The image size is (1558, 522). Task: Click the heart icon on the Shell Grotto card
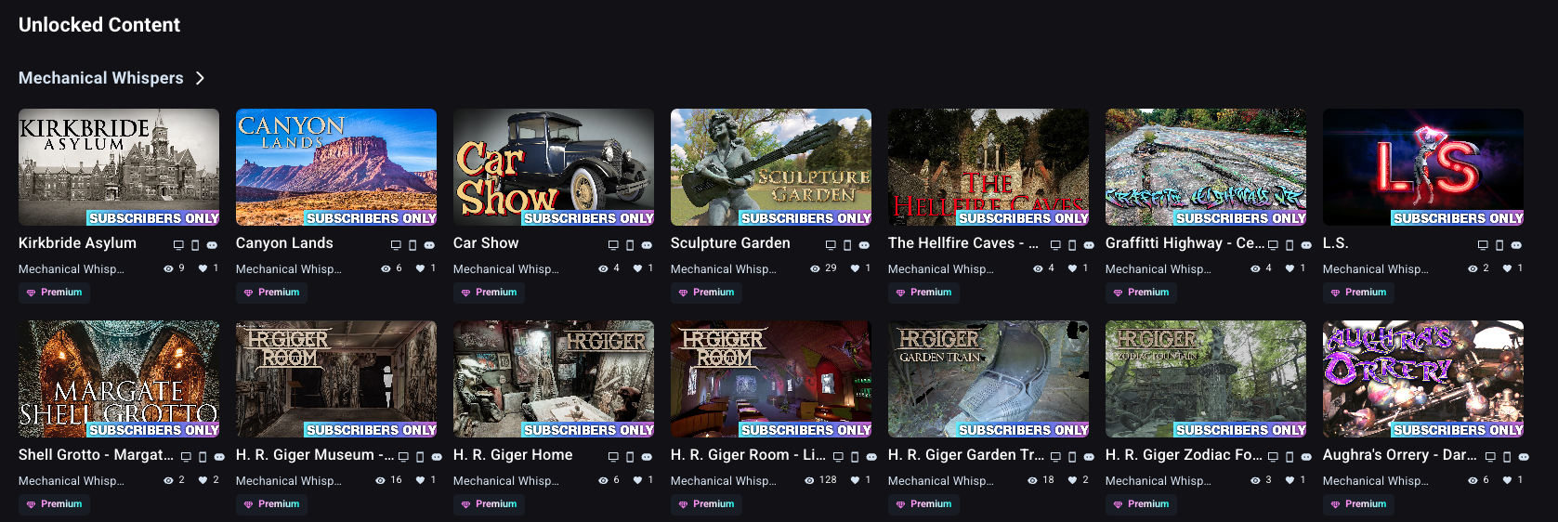[203, 480]
